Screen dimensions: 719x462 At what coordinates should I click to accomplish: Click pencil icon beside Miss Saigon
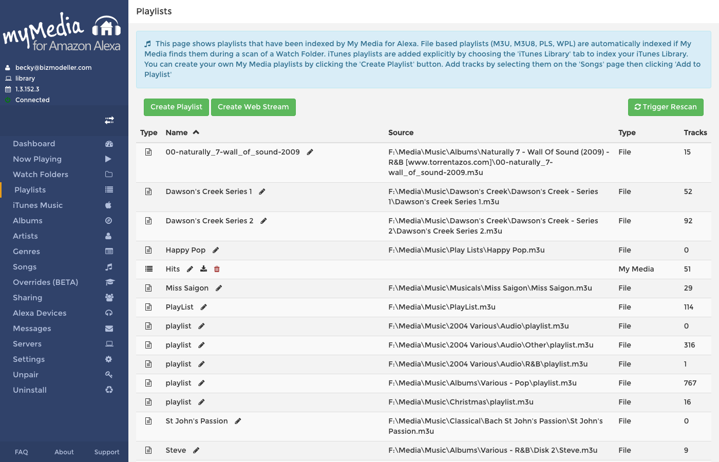pos(219,288)
